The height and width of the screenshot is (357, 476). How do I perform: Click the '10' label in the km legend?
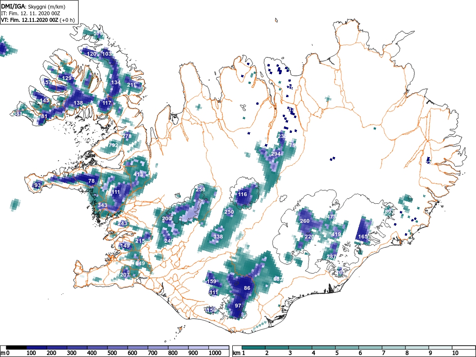[x=455, y=353]
